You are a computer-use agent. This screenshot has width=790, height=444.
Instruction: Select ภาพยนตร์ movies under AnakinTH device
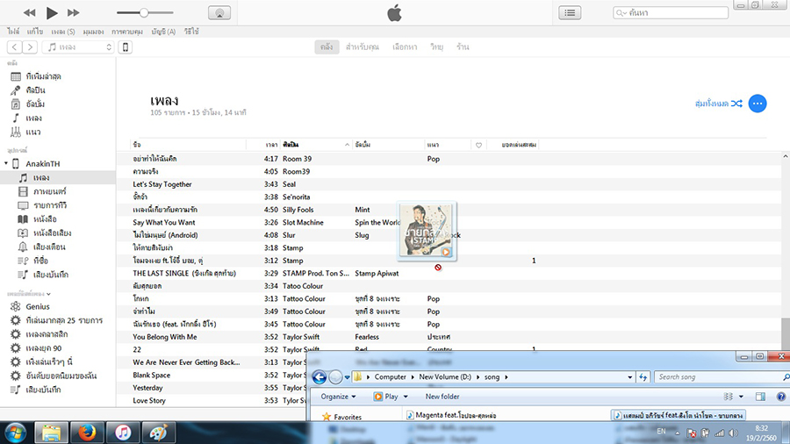(49, 191)
